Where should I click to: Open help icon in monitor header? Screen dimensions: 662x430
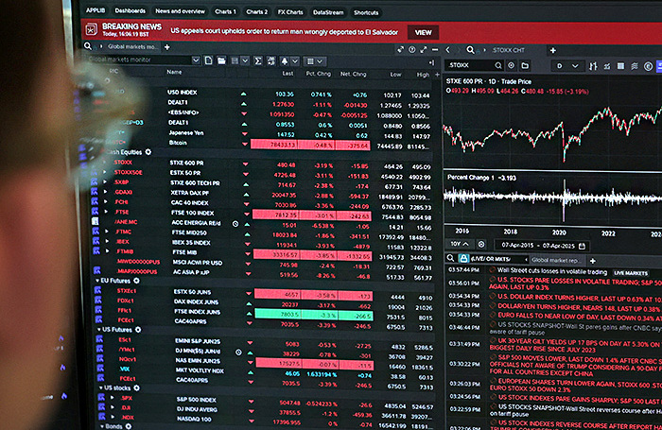pyautogui.click(x=412, y=50)
